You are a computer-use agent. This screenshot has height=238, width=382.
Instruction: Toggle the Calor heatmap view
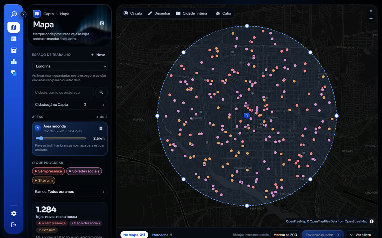[223, 13]
